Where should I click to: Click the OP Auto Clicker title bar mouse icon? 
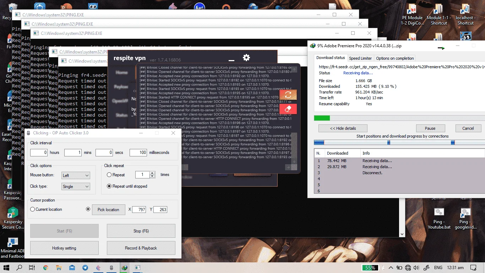tap(29, 133)
